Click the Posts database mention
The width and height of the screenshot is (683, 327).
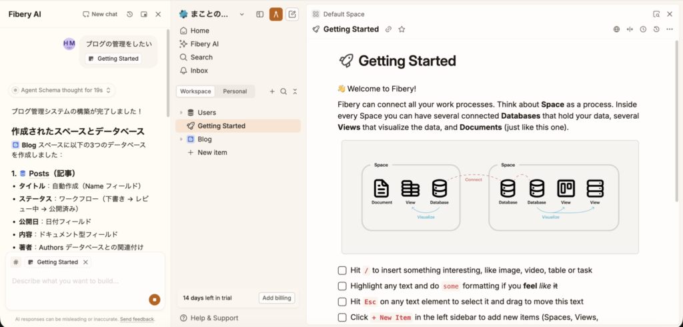point(35,174)
